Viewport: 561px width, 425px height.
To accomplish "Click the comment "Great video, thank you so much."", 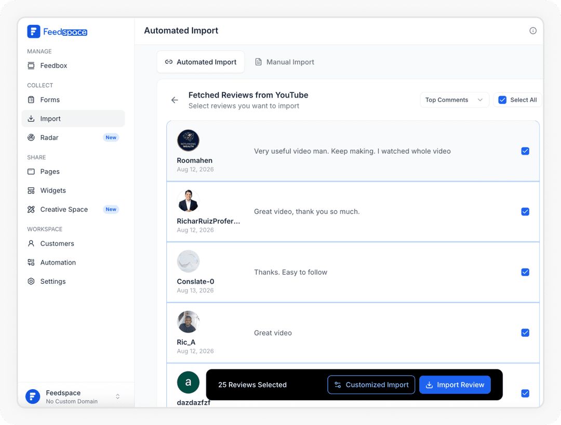I will tap(307, 212).
